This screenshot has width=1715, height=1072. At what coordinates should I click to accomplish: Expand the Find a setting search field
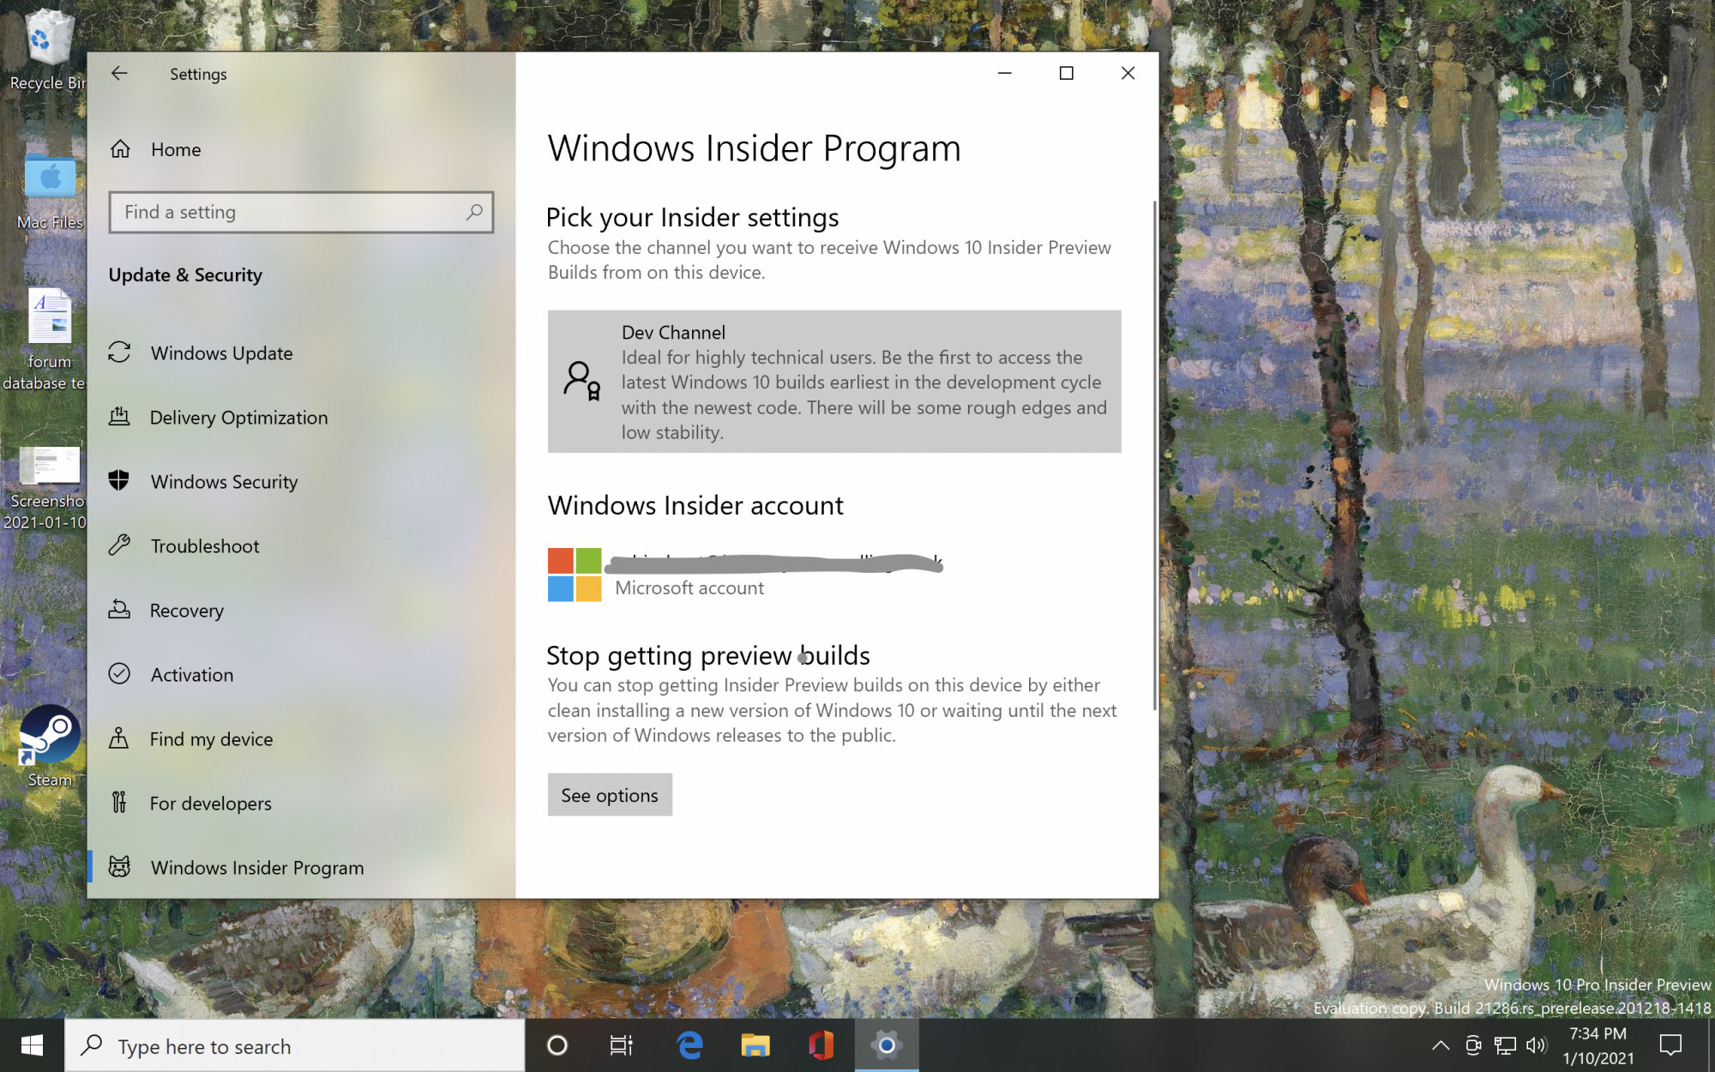[x=300, y=211]
